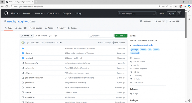Open the Readme link in About
This screenshot has width=192, height=103.
[136, 58]
